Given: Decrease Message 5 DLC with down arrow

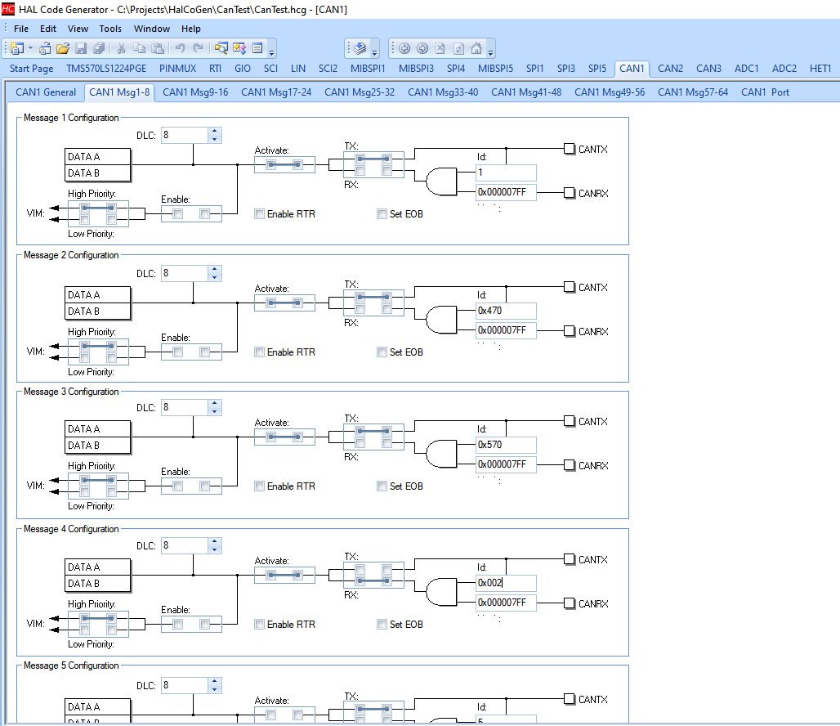Looking at the screenshot, I should click(214, 689).
